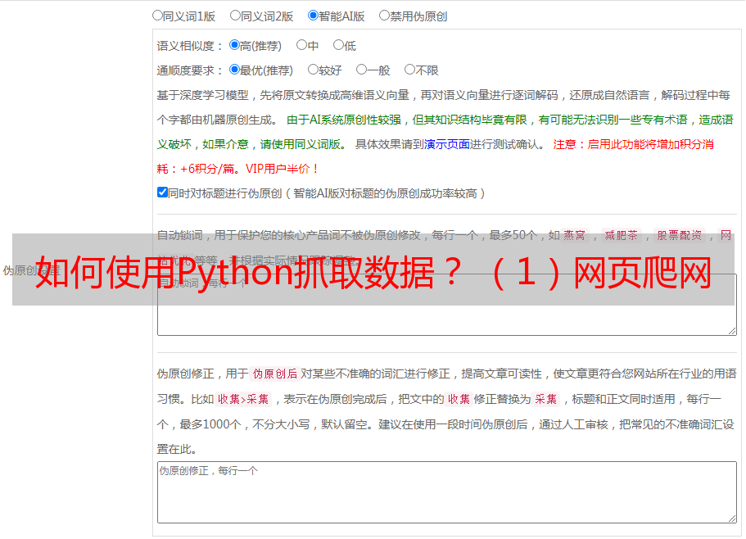Click into the 伪原创修正 textarea
Screen dimensions: 746x539
coord(447,492)
